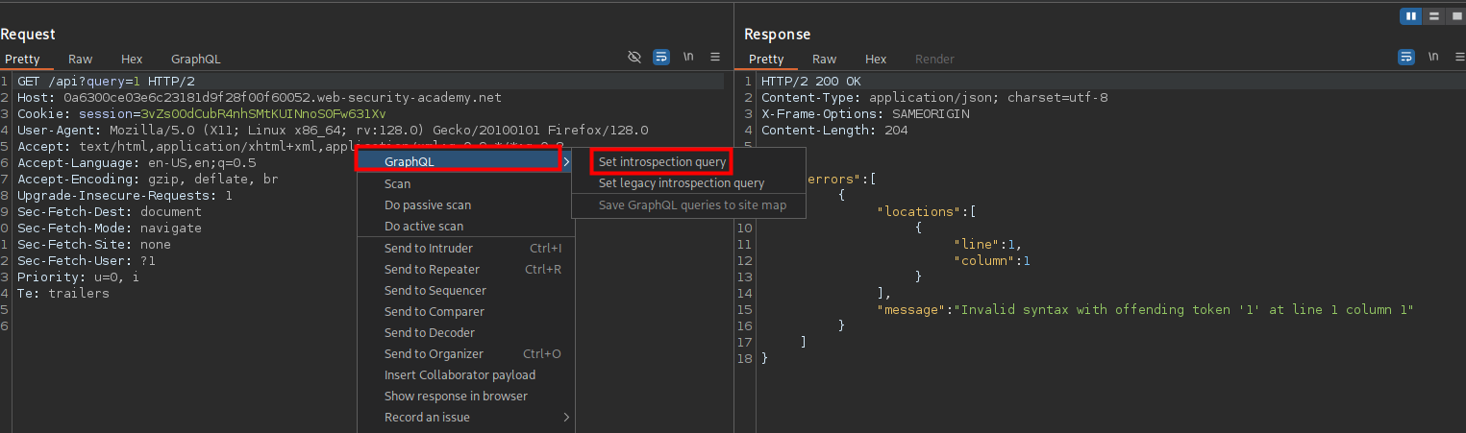
Task: Toggle line wrap in Request panel
Action: click(x=661, y=58)
